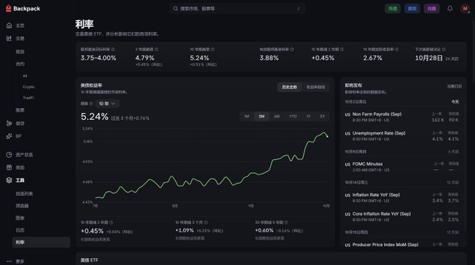Click info icon above 3.88% value
Image resolution: width=475 pixels, height=265 pixels.
click(292, 50)
